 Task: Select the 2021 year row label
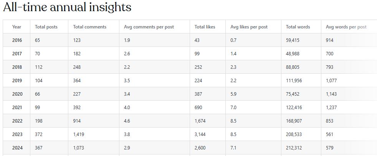pyautogui.click(x=17, y=108)
